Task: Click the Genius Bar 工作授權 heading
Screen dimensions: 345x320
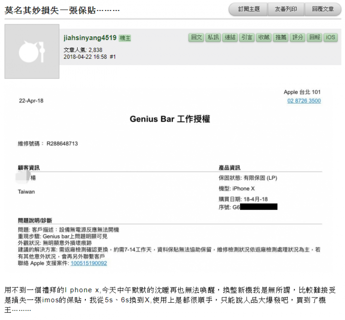Action: coord(170,119)
